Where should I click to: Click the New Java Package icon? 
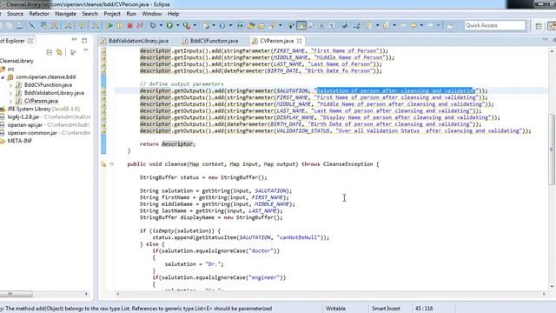(206, 25)
